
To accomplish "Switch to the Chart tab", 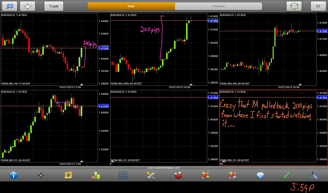I will click(x=131, y=6).
